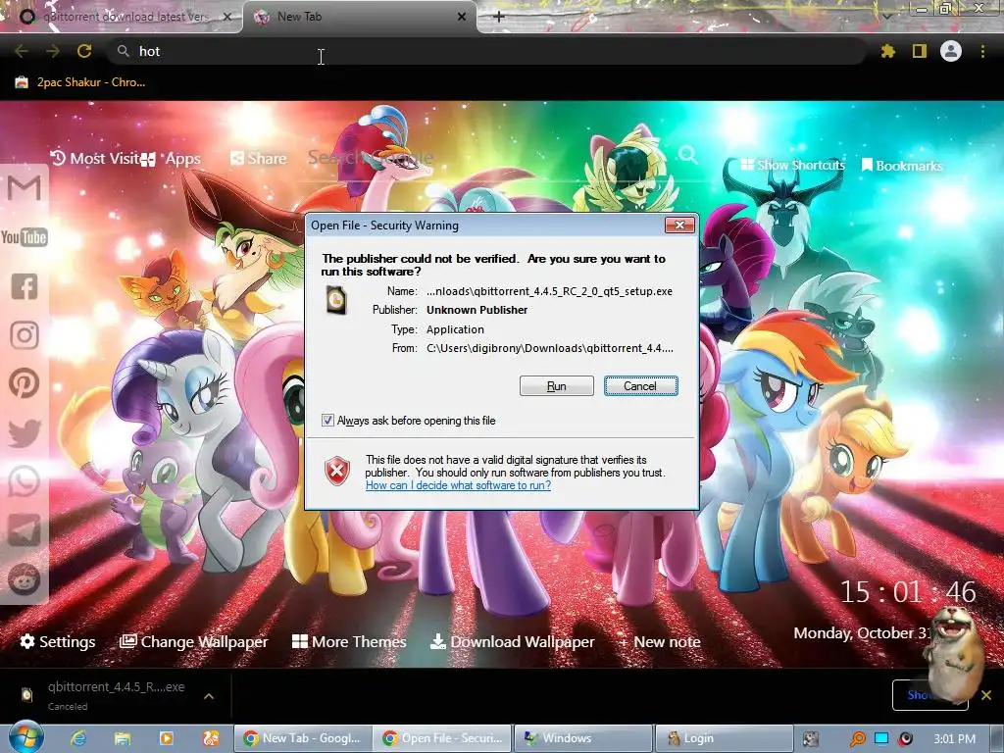Open Most Visited on the new tab page
Image resolution: width=1004 pixels, height=753 pixels.
click(95, 158)
